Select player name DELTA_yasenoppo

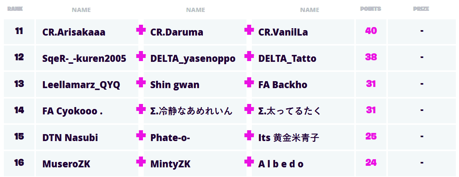pos(193,59)
